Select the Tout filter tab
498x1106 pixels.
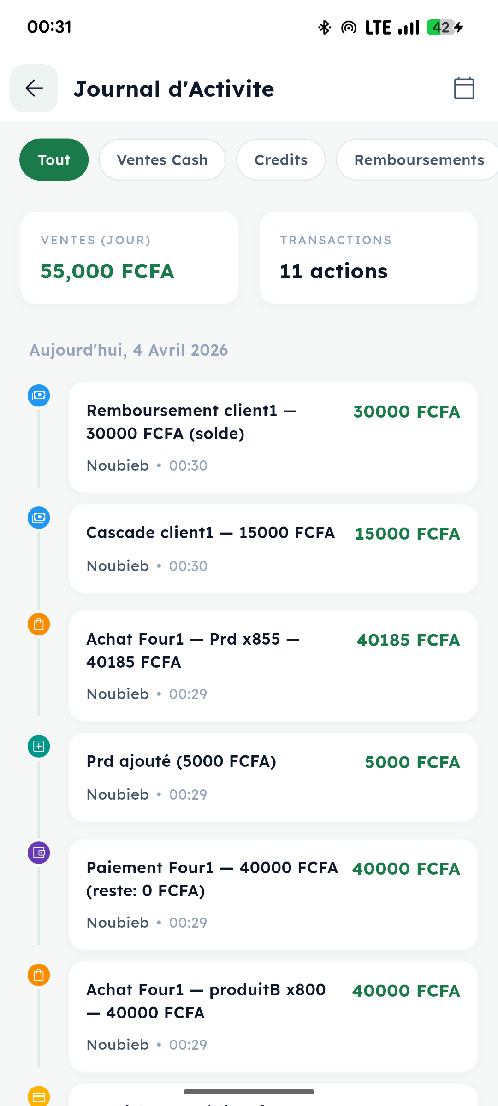54,159
